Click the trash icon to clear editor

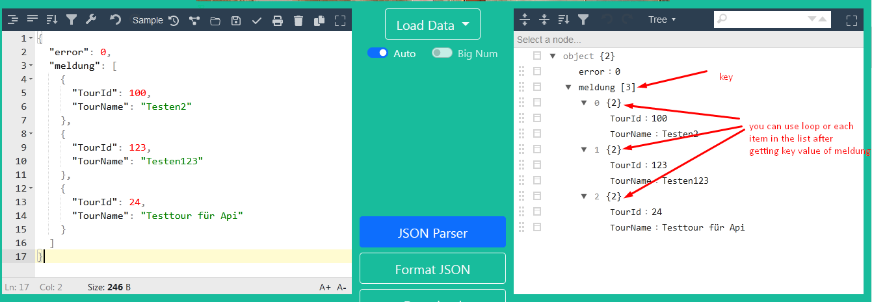(298, 21)
